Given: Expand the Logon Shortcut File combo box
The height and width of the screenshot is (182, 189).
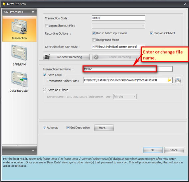Looking at the screenshot, I should (118, 26).
